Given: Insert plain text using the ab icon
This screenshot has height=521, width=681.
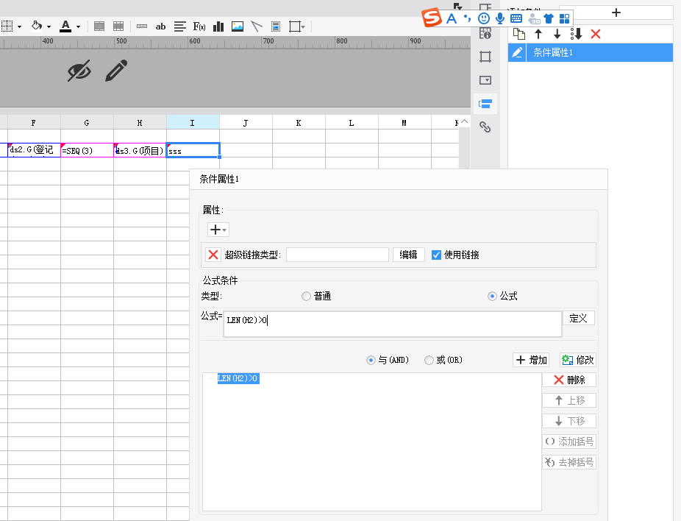Looking at the screenshot, I should tap(161, 26).
